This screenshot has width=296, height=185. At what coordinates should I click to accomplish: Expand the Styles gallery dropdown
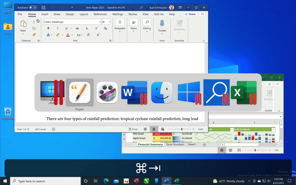(x=133, y=31)
